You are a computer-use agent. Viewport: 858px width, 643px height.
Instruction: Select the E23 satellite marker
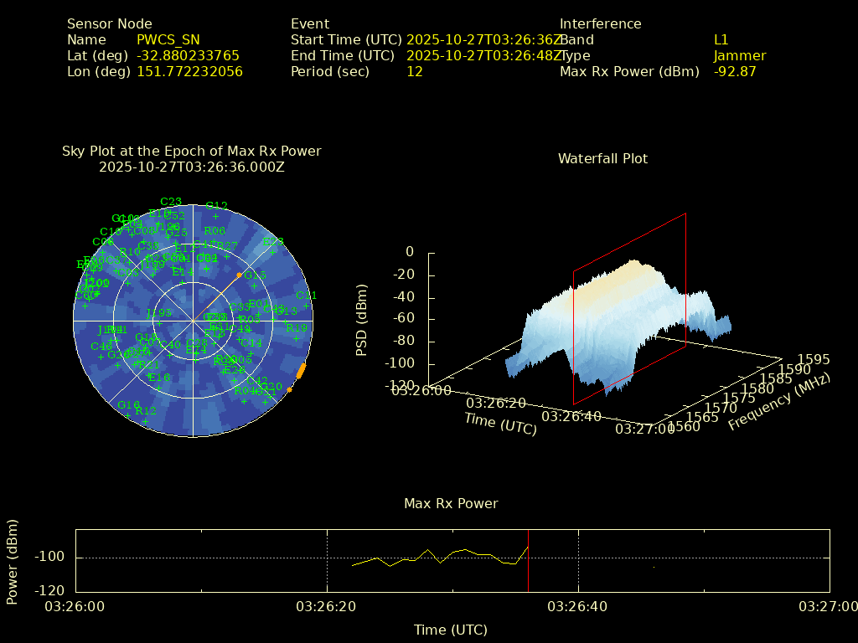tap(273, 252)
